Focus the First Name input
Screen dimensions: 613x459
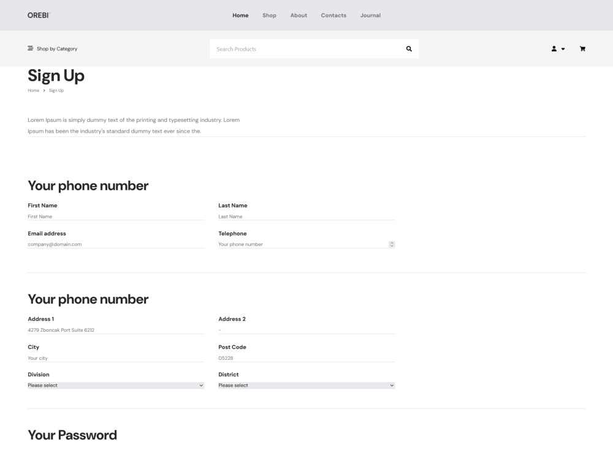coord(116,216)
